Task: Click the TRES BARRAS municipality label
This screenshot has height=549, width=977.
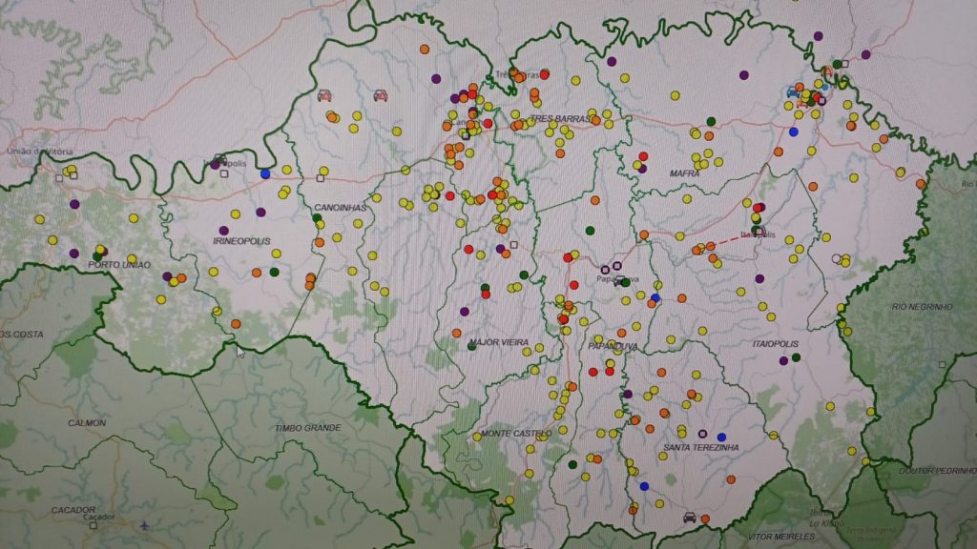Action: pos(560,119)
